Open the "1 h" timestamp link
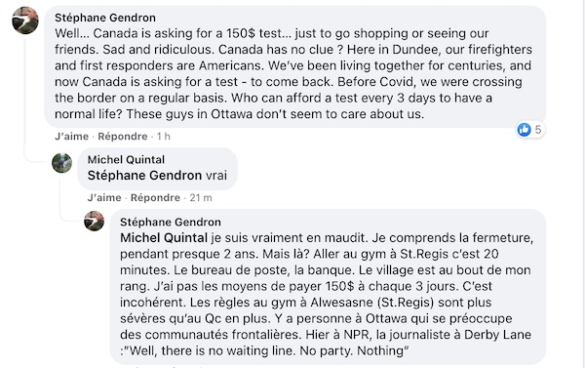The height and width of the screenshot is (368, 585). point(164,137)
